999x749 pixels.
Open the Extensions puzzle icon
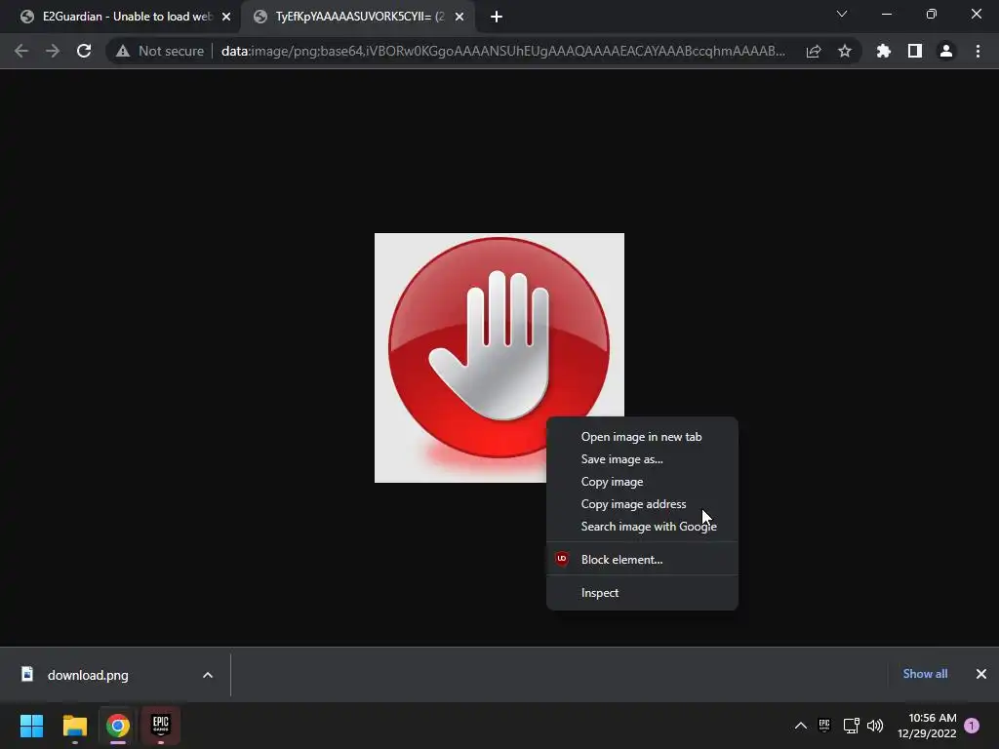point(884,51)
